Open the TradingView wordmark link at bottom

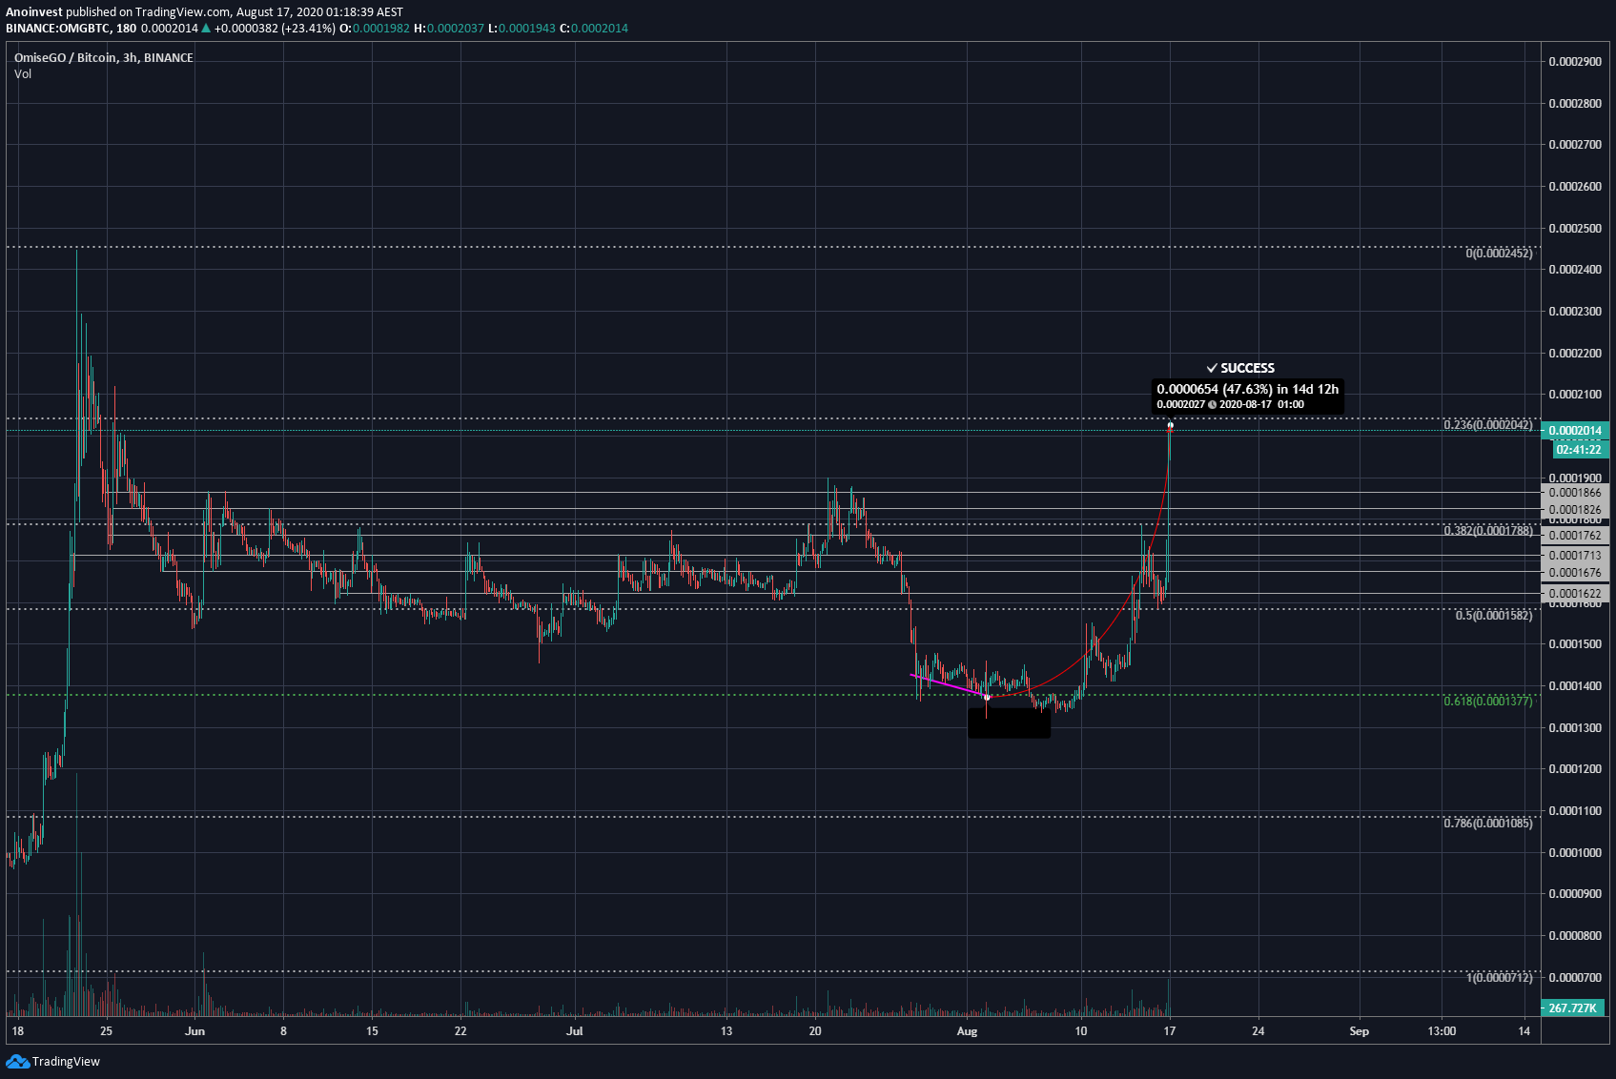tap(66, 1061)
